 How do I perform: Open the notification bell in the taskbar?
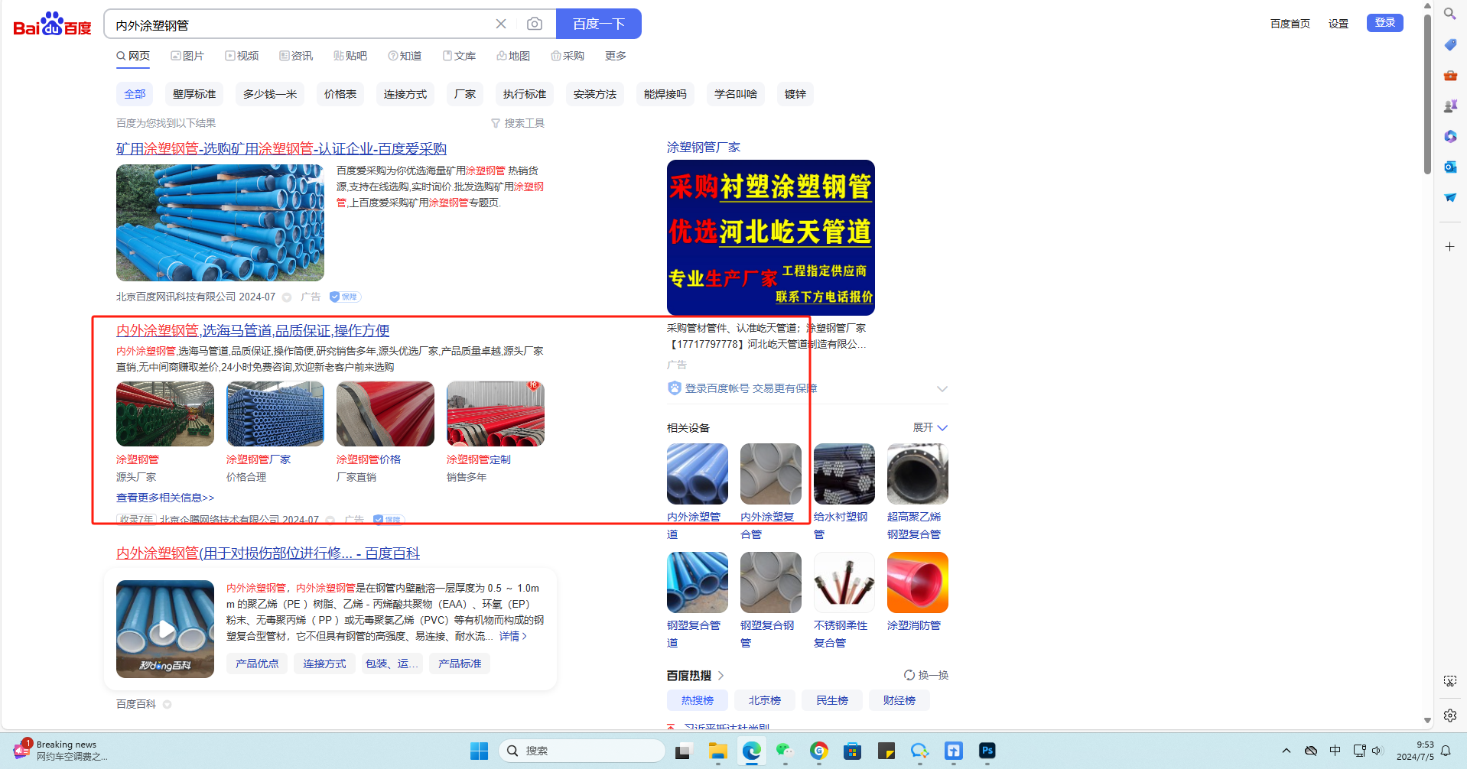[1446, 751]
